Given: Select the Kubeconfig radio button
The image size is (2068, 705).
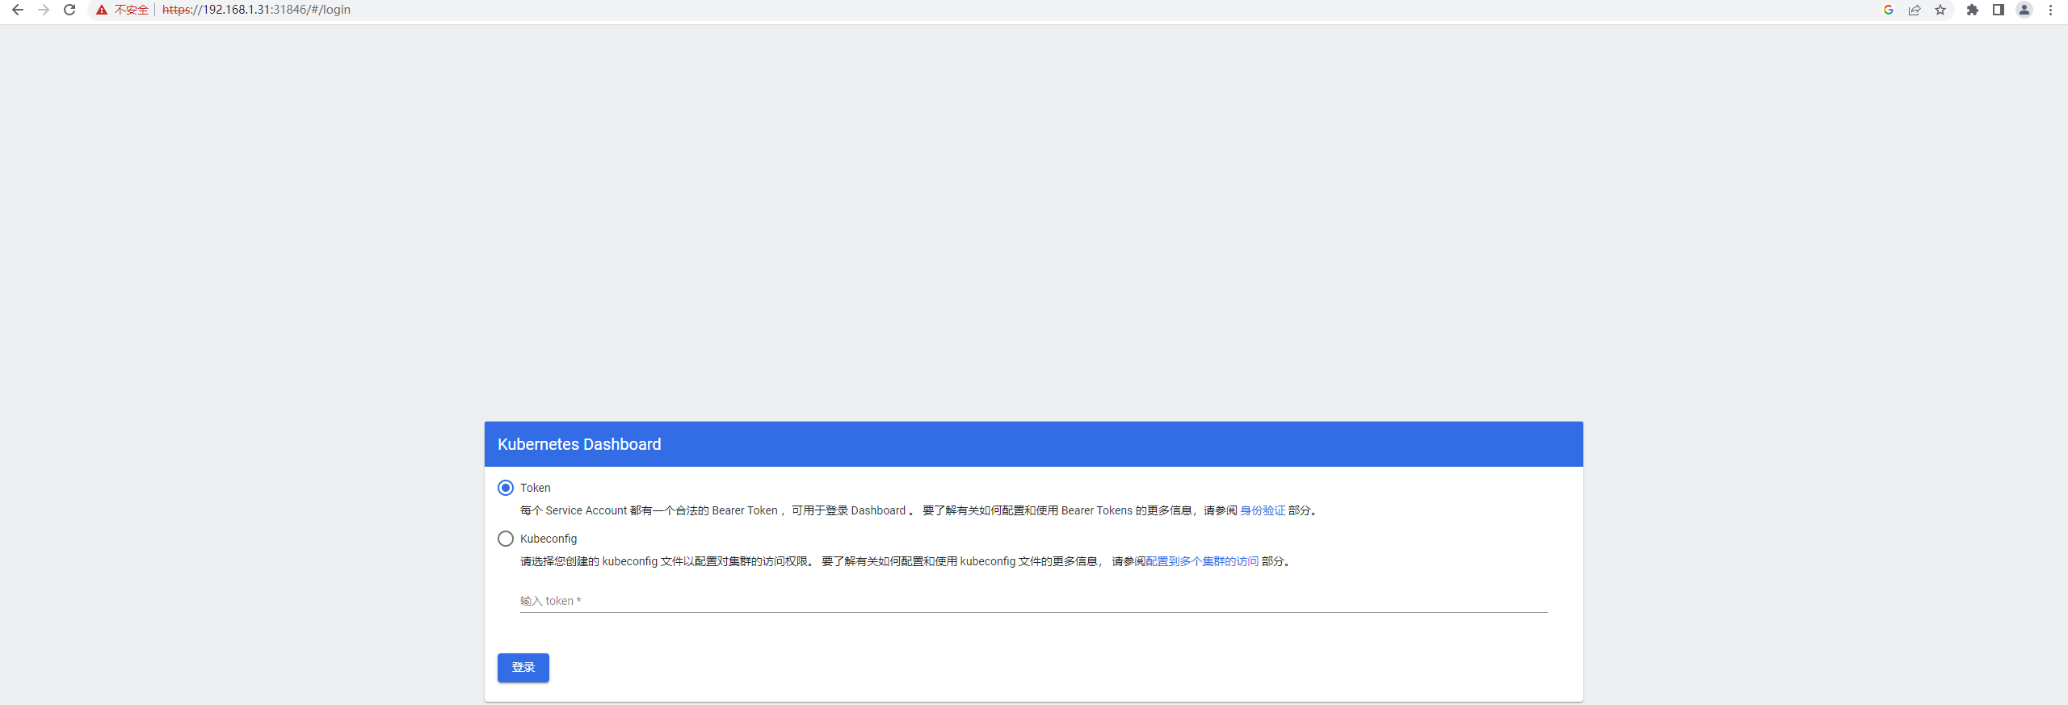Looking at the screenshot, I should pos(506,539).
